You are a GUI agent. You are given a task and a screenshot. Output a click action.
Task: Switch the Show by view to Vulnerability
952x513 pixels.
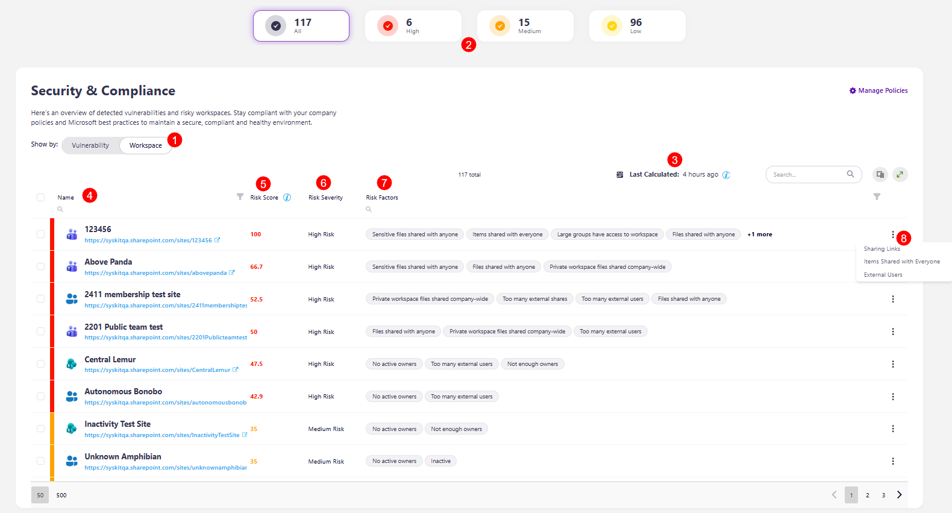click(x=90, y=145)
